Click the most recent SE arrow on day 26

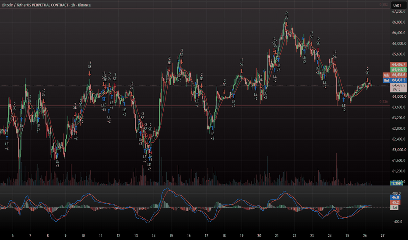(x=367, y=80)
